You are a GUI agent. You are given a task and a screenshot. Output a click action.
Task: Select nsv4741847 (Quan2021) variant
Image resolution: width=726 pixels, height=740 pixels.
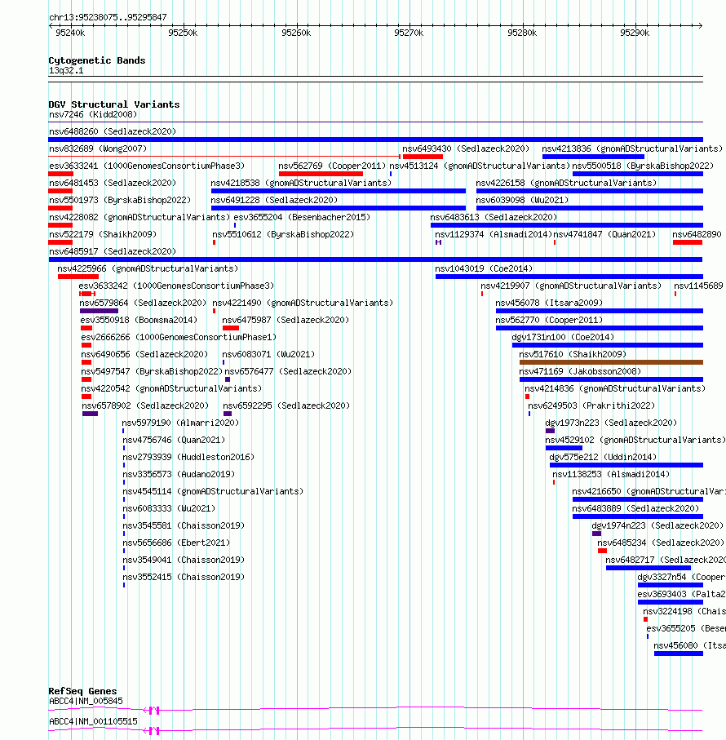point(604,234)
